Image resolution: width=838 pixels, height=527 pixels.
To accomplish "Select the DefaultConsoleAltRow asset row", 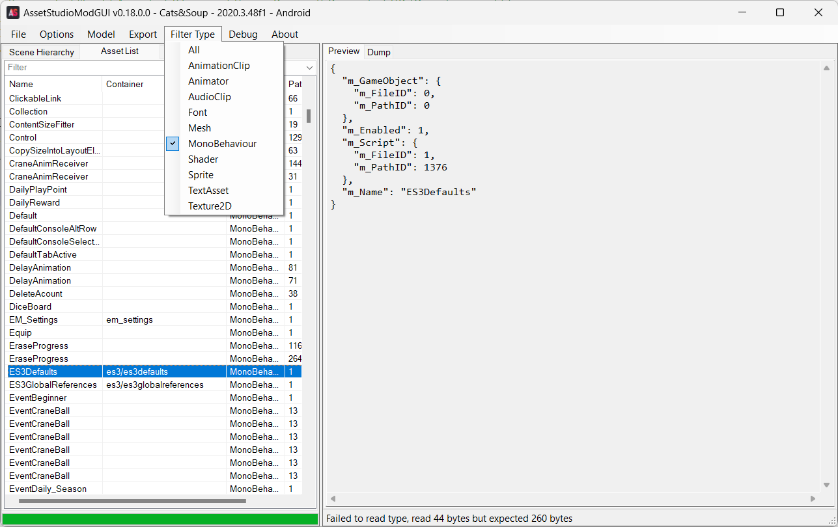I will tap(153, 228).
